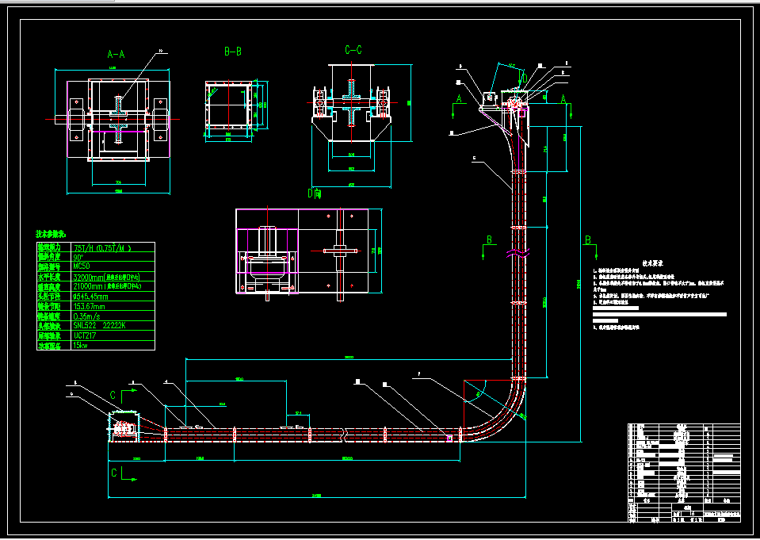760x540 pixels.
Task: Select the 153.67mm chain pitch value
Action: tap(90, 306)
